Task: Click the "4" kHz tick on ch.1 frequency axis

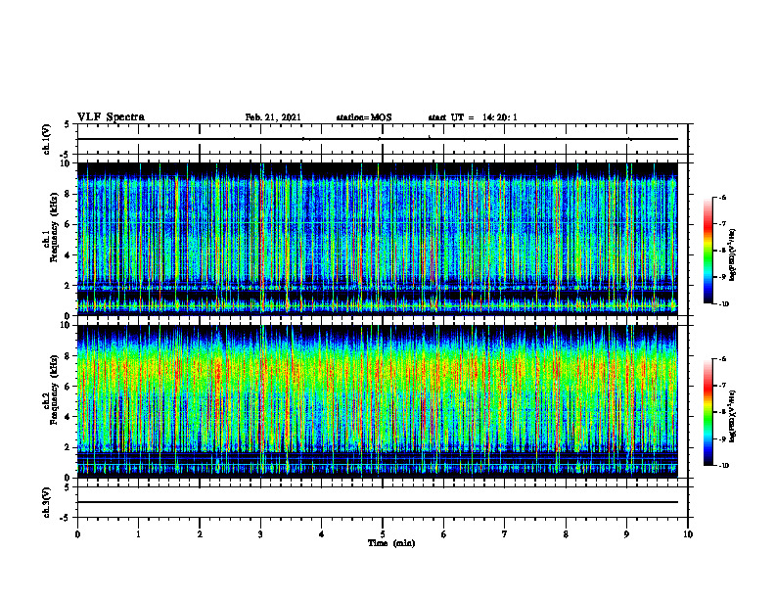Action: click(x=68, y=255)
